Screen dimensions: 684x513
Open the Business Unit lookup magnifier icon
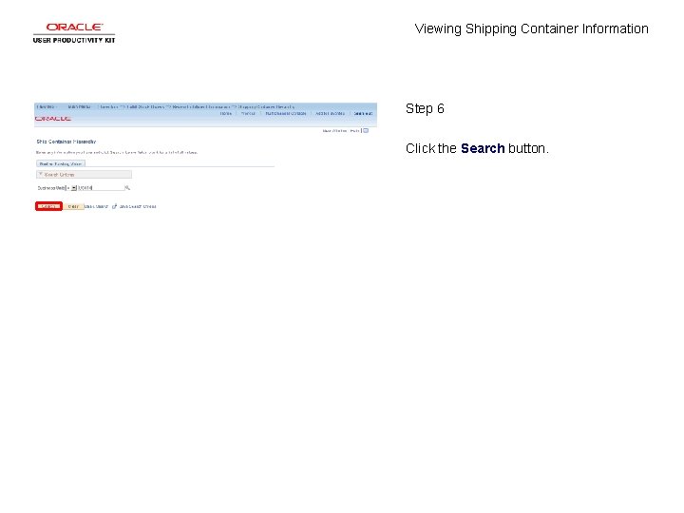click(x=127, y=188)
